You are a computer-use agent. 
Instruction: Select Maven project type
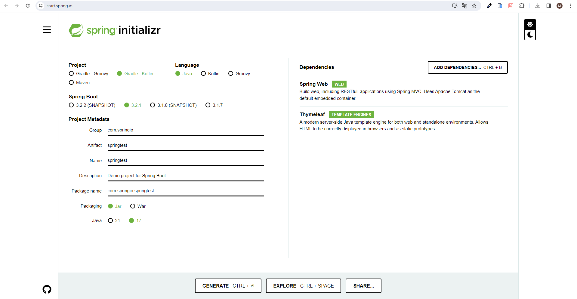pos(79,83)
